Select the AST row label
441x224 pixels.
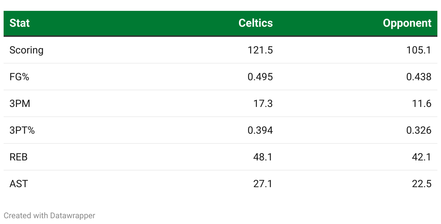[x=18, y=184]
